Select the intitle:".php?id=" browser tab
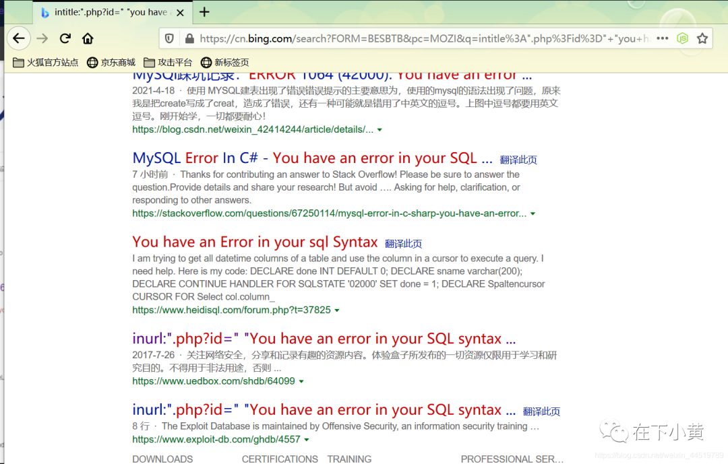The height and width of the screenshot is (464, 728). point(113,13)
